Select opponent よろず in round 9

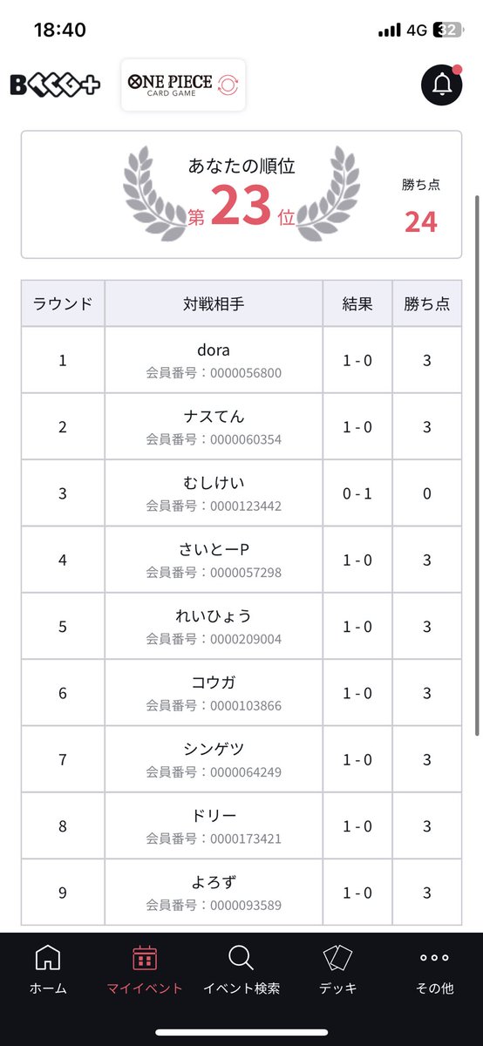pyautogui.click(x=214, y=892)
